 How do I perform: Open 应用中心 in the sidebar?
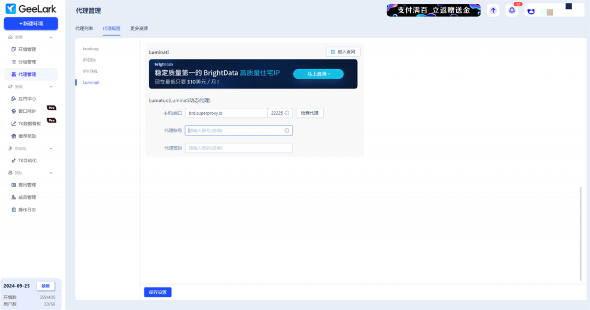click(27, 99)
